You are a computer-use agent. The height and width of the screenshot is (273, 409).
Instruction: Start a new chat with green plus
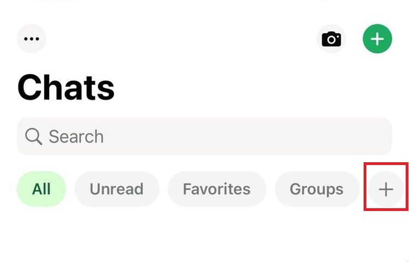click(x=377, y=39)
